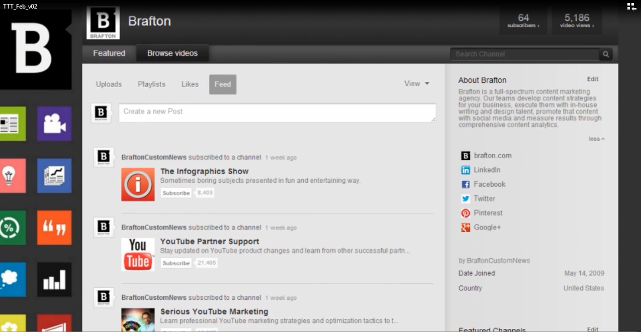Screen dimensions: 641x332
Task: Click the orange quotation marks tile
Action: point(54,228)
